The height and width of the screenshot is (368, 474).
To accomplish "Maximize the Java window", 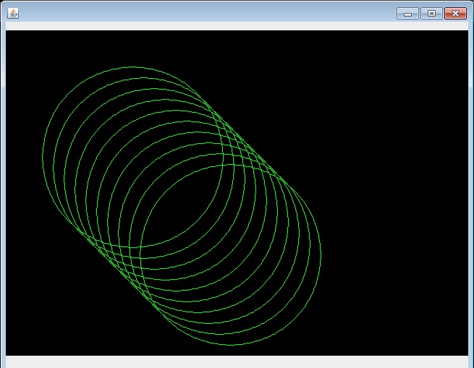I will 431,13.
